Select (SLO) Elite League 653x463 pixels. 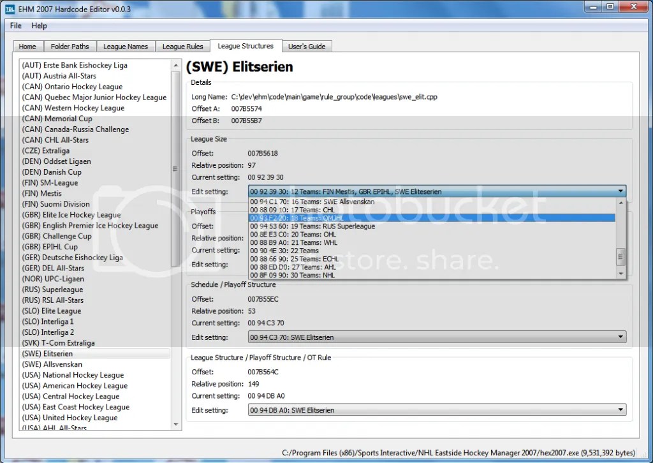96,311
